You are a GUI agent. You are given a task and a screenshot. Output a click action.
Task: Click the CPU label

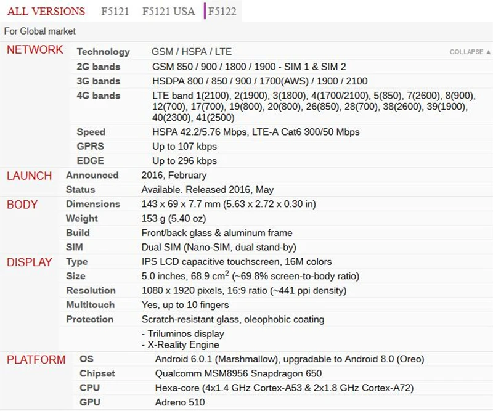pos(89,388)
